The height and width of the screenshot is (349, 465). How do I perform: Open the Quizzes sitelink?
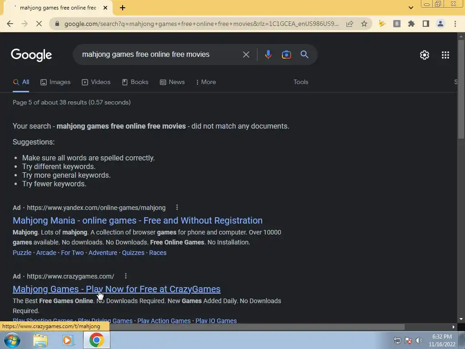click(133, 253)
